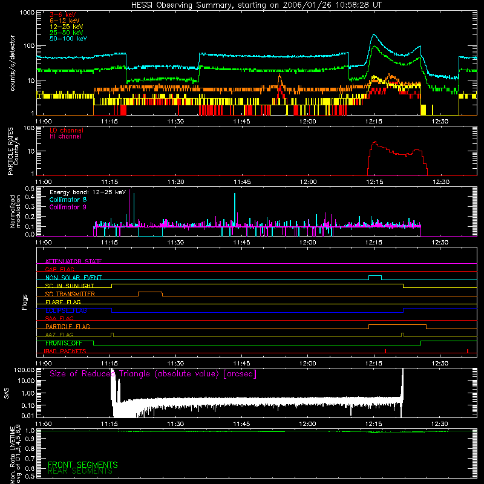Select the green 25-50 keV legend label

pyautogui.click(x=67, y=33)
